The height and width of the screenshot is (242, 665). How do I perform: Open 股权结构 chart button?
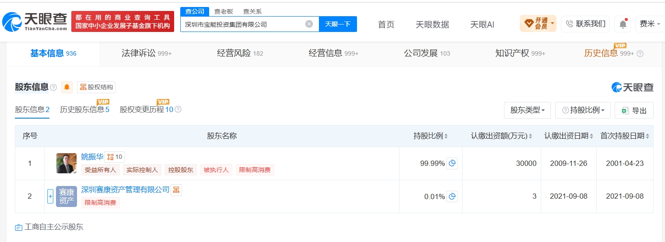96,87
